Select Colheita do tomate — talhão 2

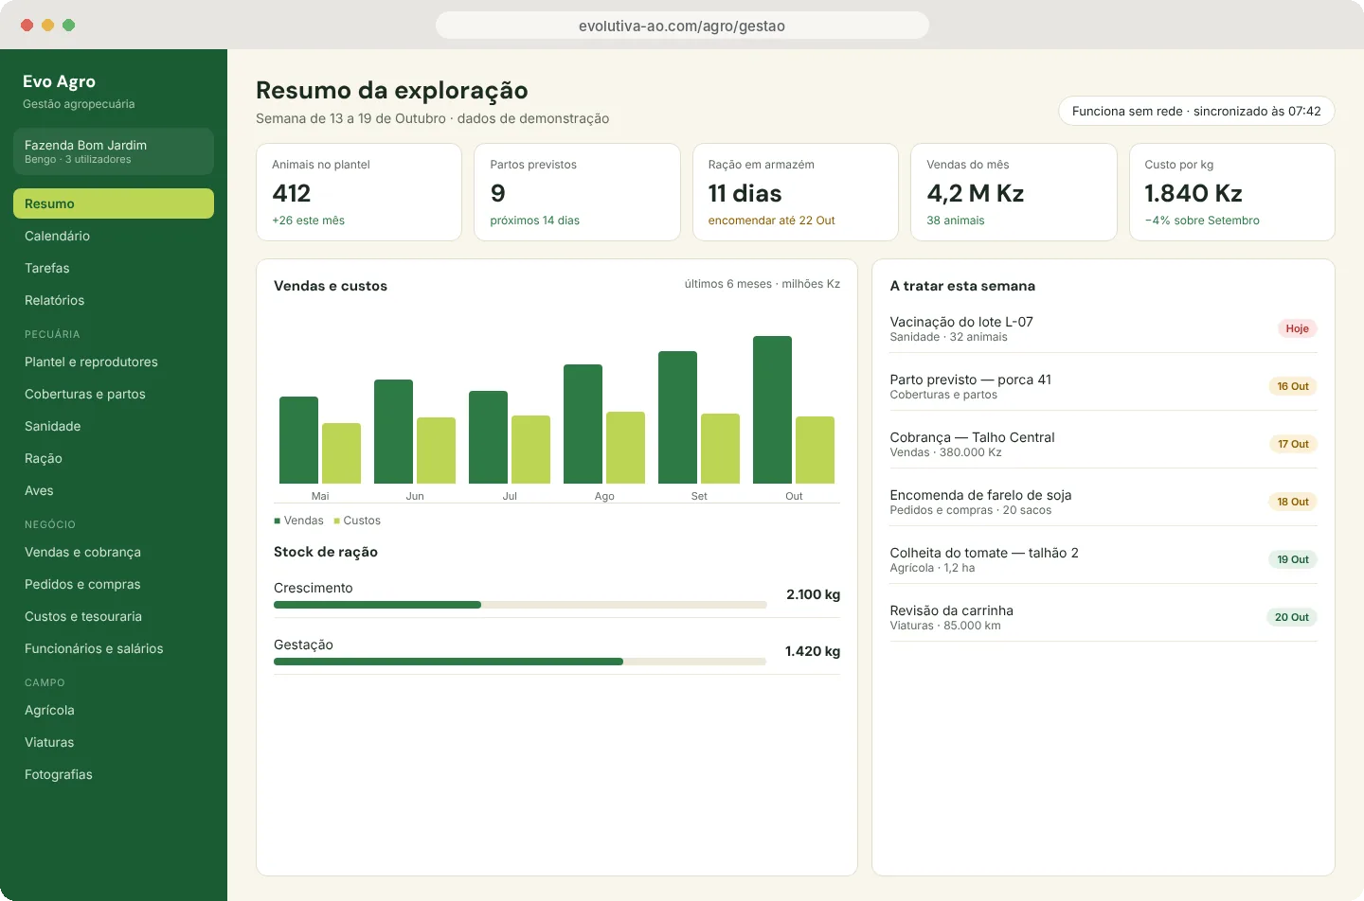[x=1104, y=559]
